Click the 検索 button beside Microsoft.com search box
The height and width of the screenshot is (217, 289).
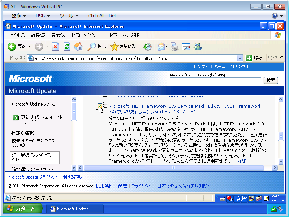(x=271, y=80)
